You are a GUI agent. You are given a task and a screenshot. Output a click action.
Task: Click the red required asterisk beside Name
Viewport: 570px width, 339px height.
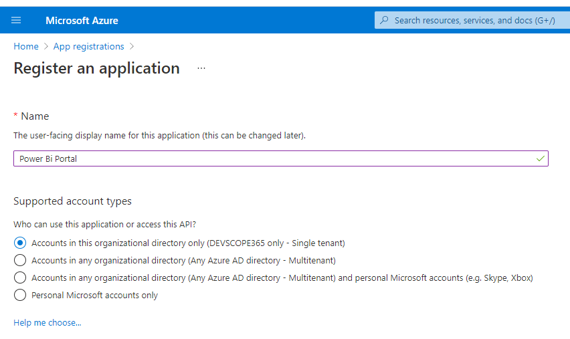click(x=15, y=116)
